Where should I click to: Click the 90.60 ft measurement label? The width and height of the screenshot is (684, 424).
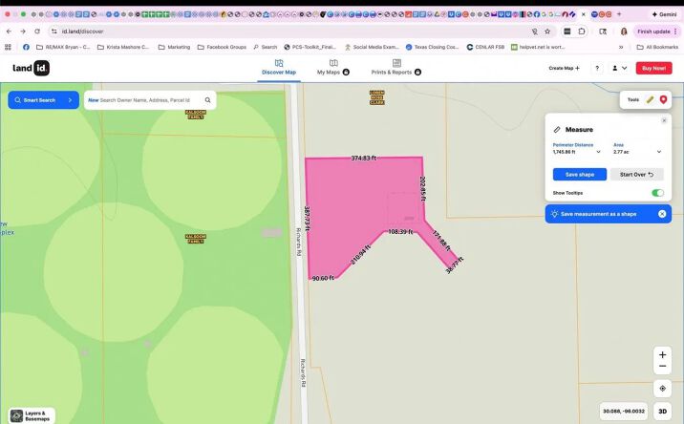323,278
